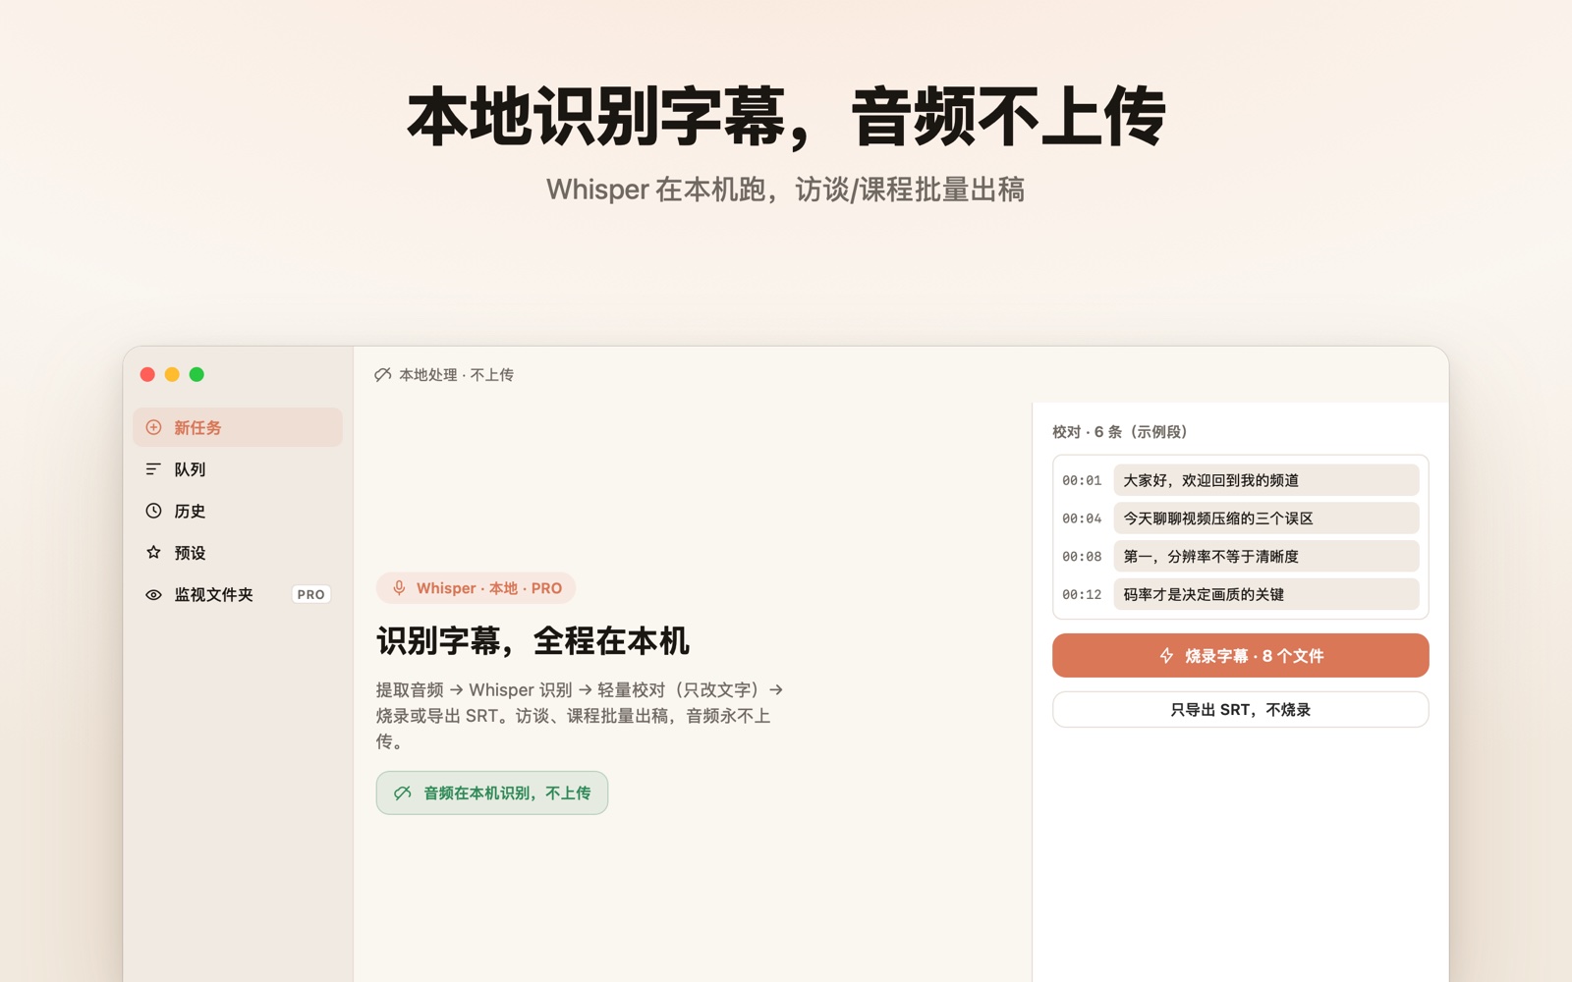Edit subtitle line 第一，分辨率不等于清晰度
The height and width of the screenshot is (982, 1572).
pyautogui.click(x=1265, y=556)
